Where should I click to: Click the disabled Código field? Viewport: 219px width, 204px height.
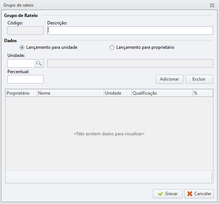[25, 30]
